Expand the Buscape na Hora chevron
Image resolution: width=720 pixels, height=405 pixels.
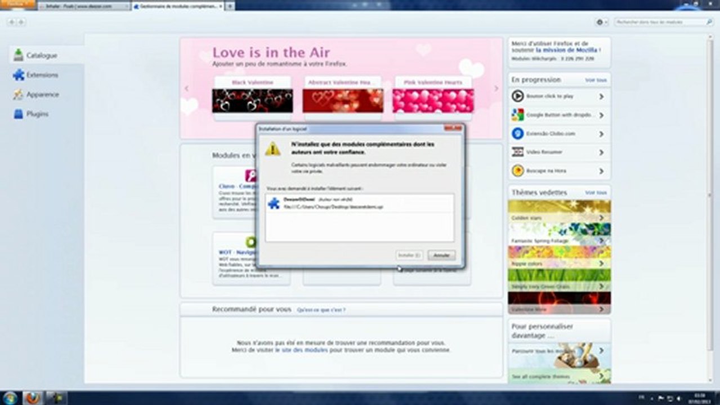(x=601, y=171)
